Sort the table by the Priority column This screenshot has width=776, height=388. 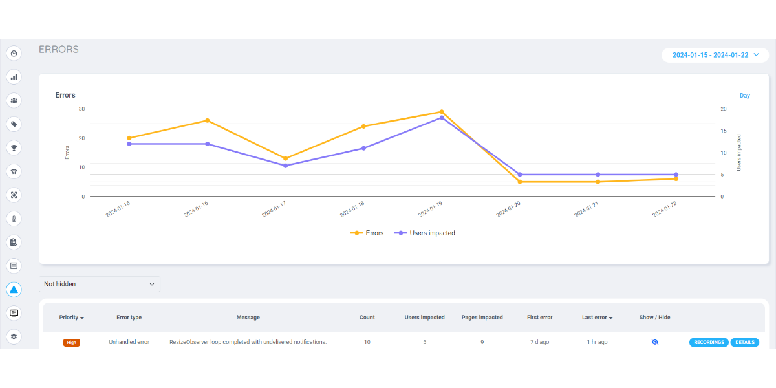[71, 318]
